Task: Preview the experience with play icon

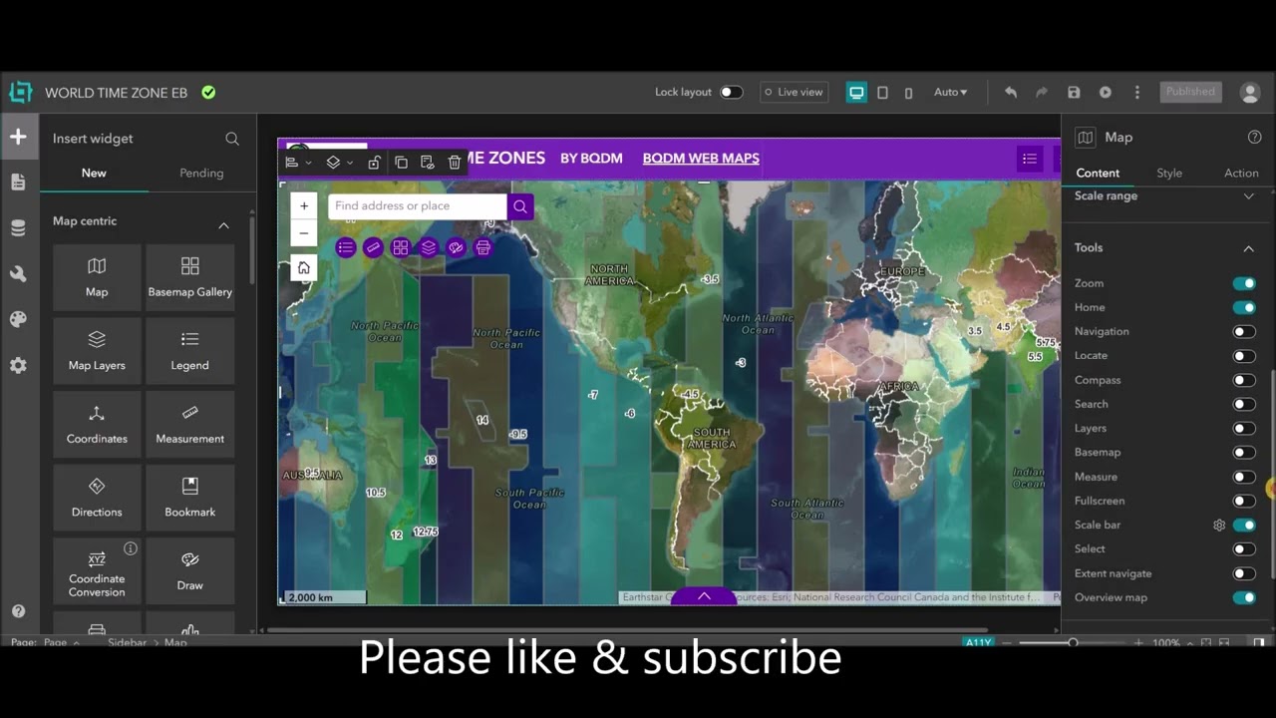Action: 1106,92
